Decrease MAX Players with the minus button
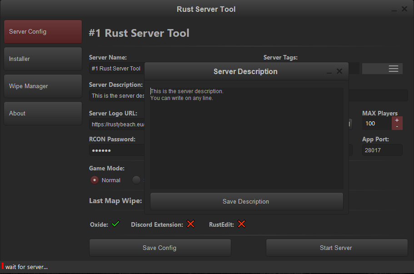 (x=397, y=126)
